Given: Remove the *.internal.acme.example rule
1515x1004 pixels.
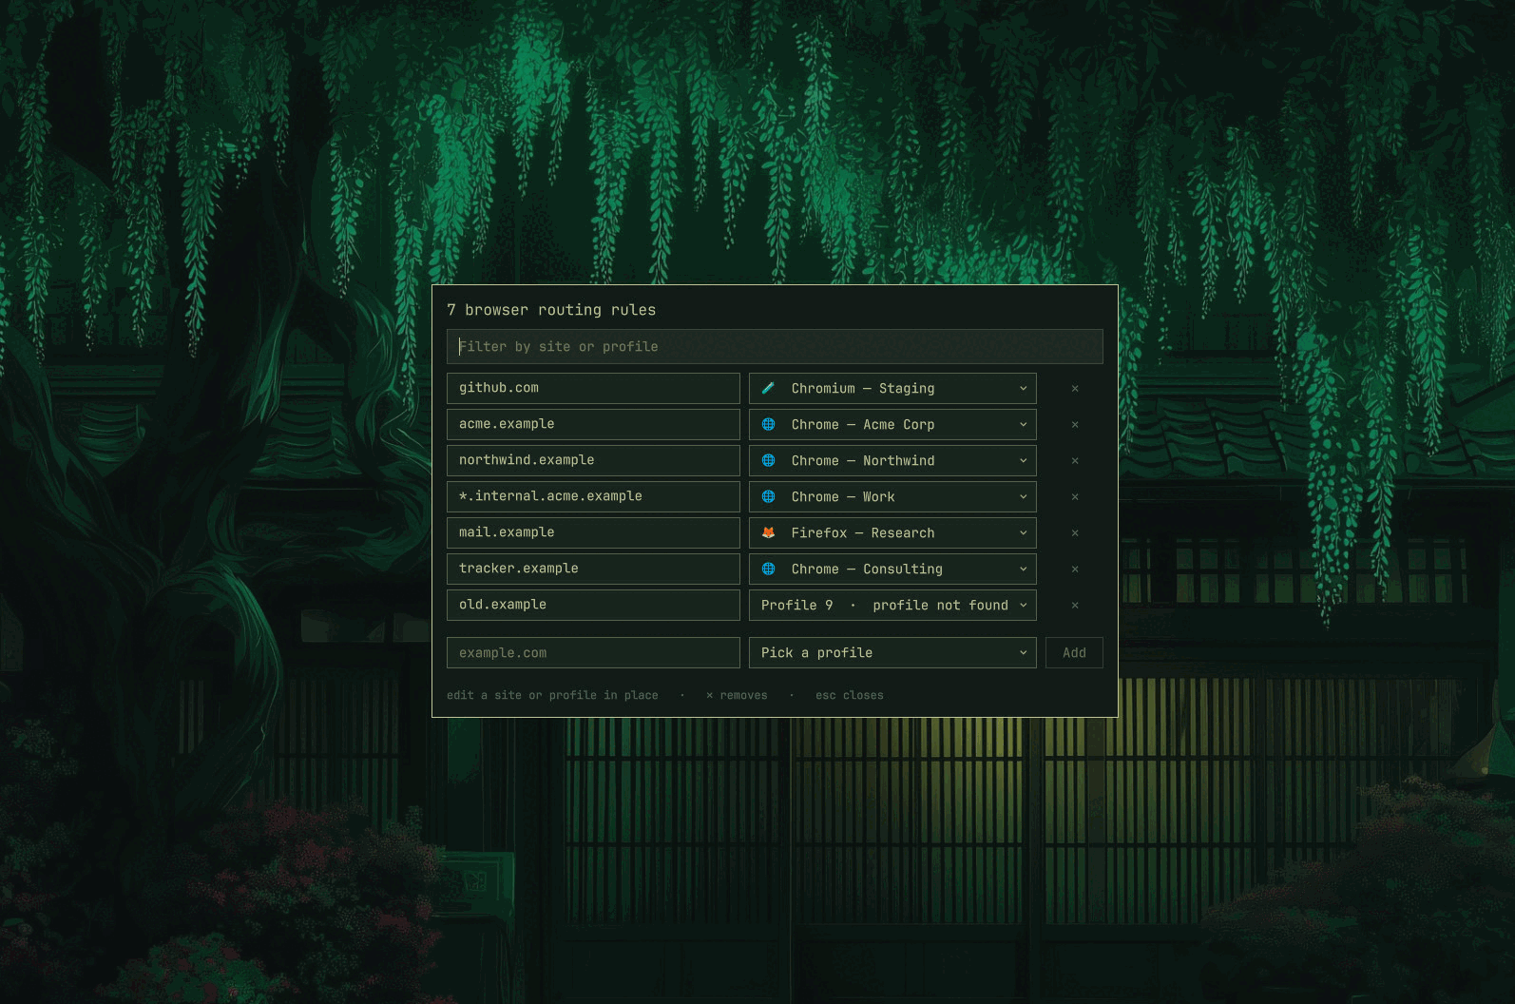Looking at the screenshot, I should (x=1075, y=497).
